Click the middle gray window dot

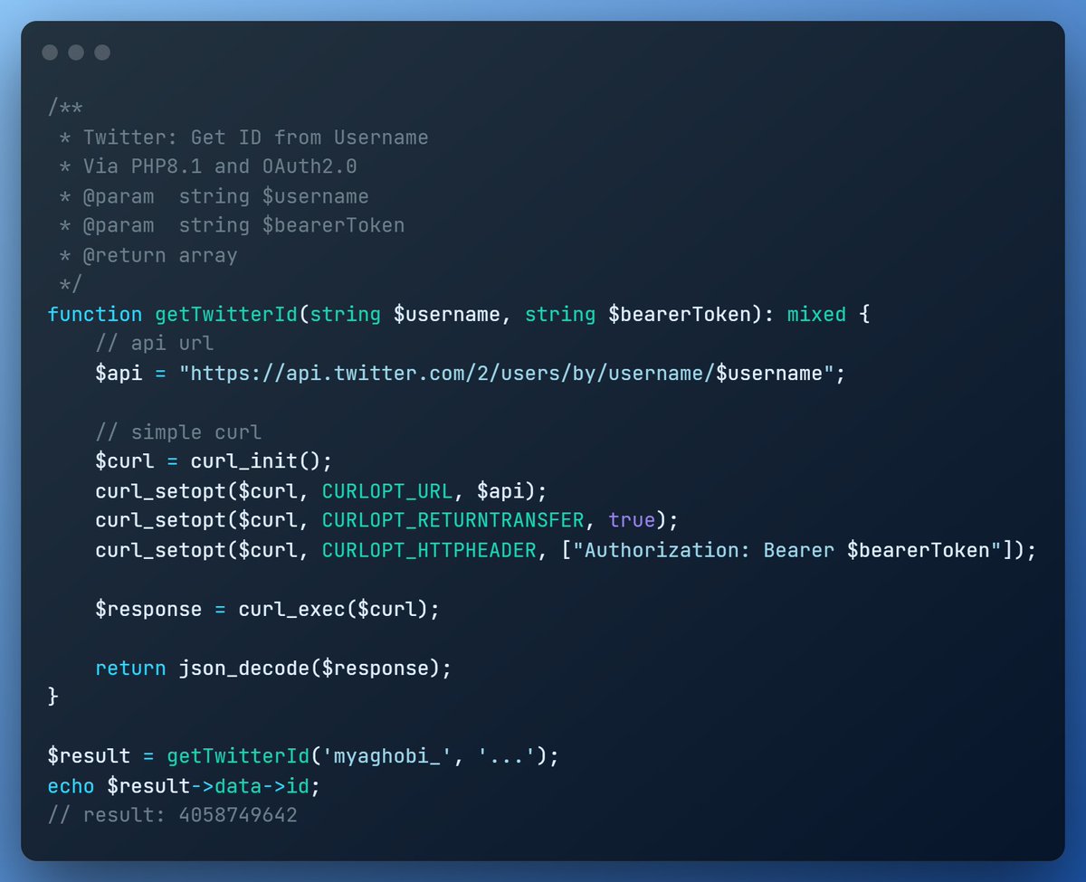click(x=76, y=52)
